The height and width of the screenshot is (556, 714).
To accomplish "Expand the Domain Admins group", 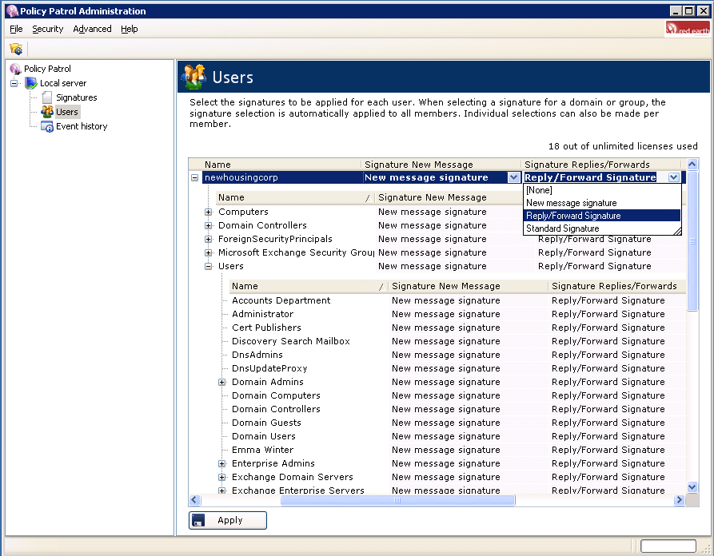I will coord(221,382).
